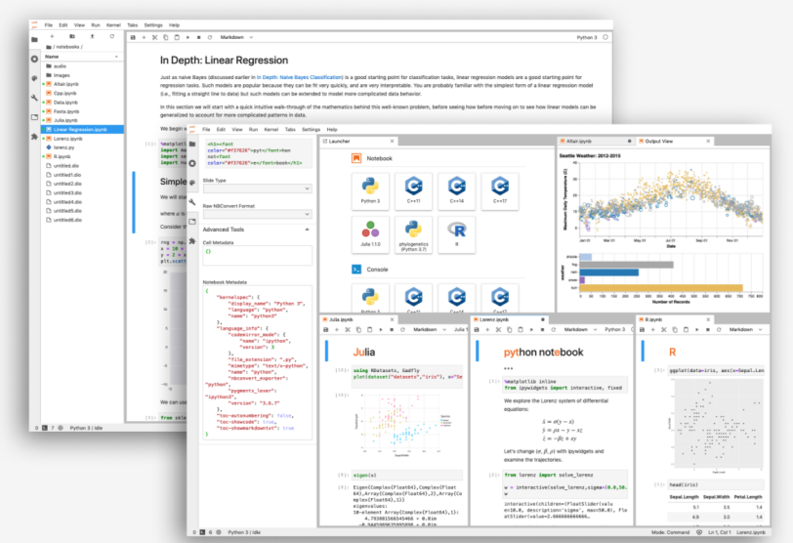The image size is (793, 543).
Task: Run the selected cell in Julia.ipynb toolbar
Action: click(x=380, y=330)
